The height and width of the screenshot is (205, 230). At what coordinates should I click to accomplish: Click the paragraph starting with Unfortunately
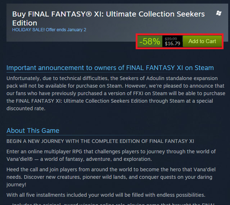point(112,93)
